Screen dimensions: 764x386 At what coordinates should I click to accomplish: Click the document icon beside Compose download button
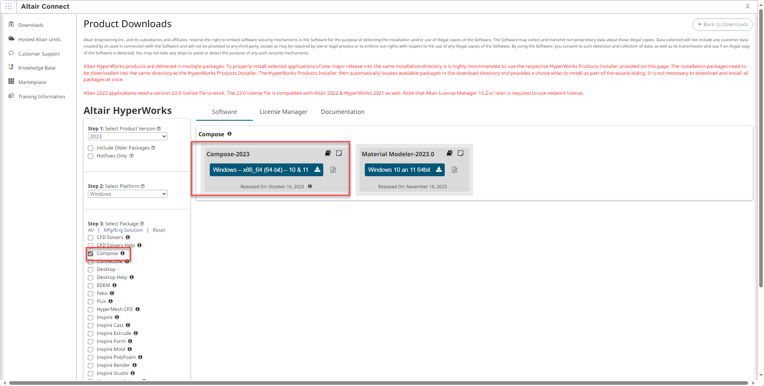333,170
